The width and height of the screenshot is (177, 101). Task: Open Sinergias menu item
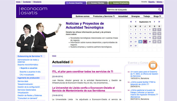pyautogui.click(x=135, y=16)
